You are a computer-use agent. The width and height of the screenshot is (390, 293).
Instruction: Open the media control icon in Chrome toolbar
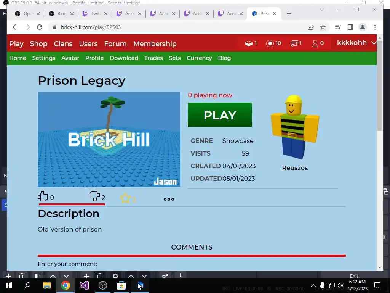click(338, 27)
